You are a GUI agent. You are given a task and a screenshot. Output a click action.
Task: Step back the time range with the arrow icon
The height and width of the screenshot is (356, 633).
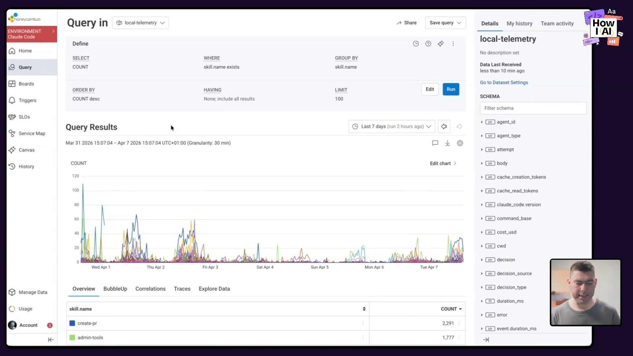(444, 127)
